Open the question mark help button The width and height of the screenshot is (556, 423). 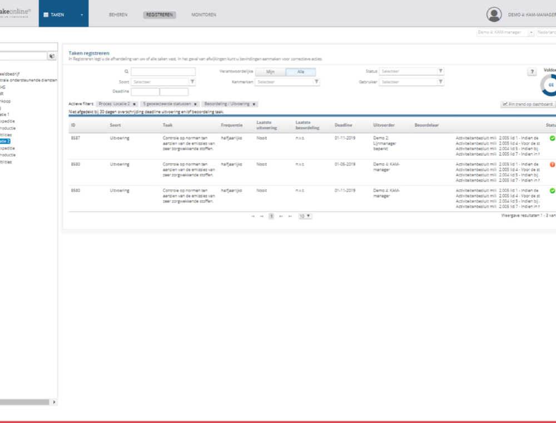[x=532, y=72]
